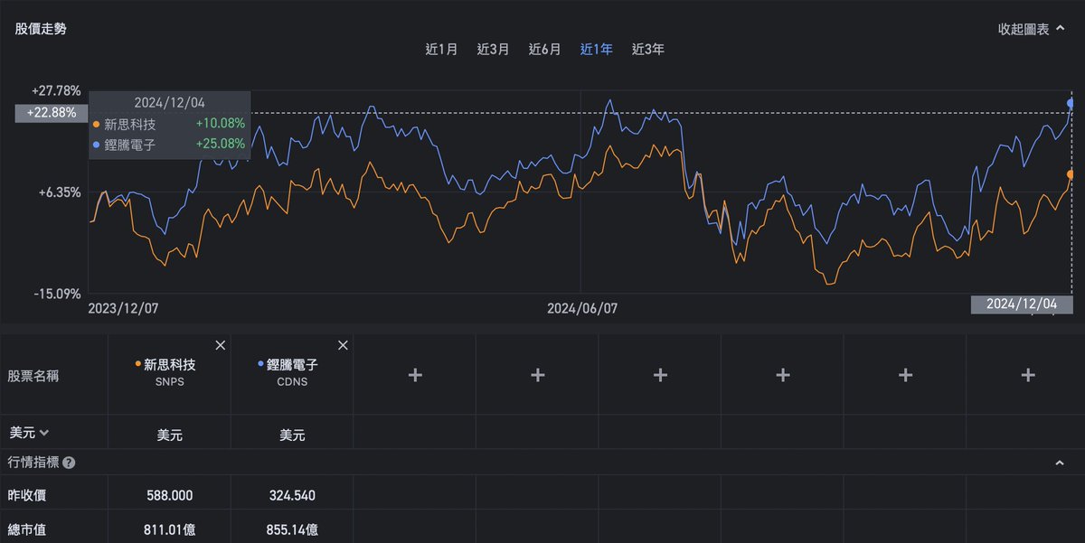Click the 股票名稱 row label
The image size is (1085, 543).
pyautogui.click(x=34, y=376)
